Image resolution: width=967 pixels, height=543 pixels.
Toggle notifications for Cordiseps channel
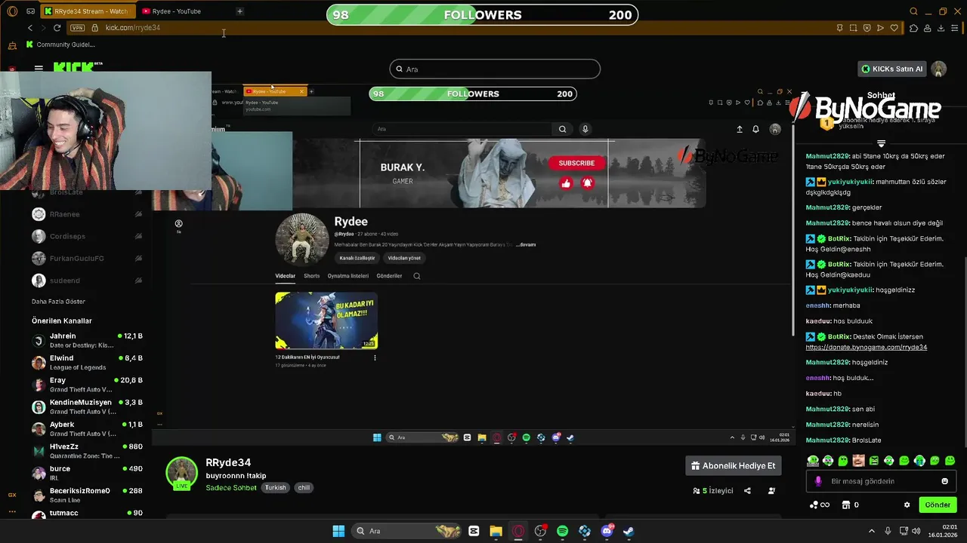[x=138, y=236]
